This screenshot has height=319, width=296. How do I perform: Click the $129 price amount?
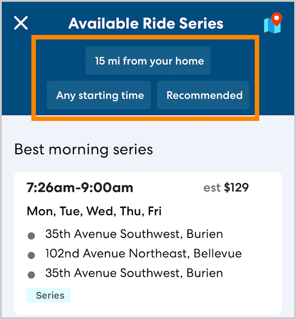click(236, 188)
